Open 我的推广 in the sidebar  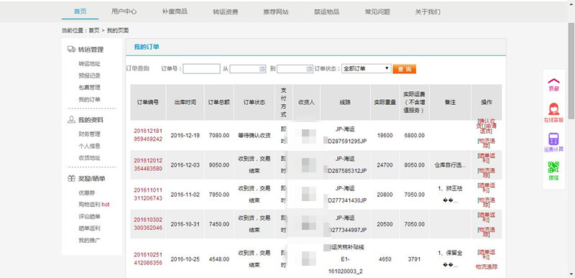[x=89, y=240]
